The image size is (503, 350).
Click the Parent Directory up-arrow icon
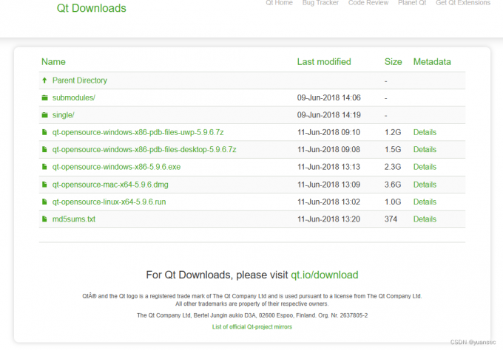[44, 80]
